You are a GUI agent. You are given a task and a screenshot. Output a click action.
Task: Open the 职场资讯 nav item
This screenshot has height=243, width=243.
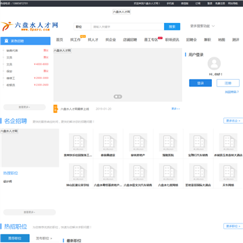pyautogui.click(x=172, y=40)
